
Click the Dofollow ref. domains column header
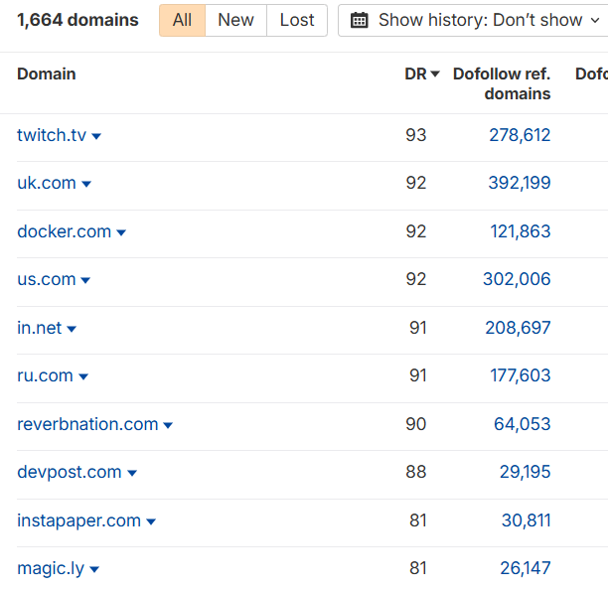[x=502, y=83]
